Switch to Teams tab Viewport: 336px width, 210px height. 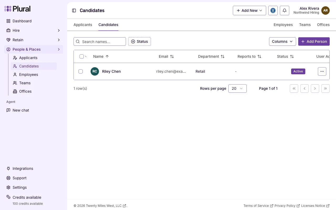click(x=305, y=25)
